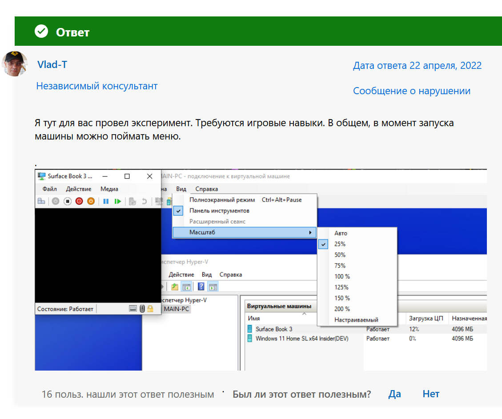Viewport: 502px width, 419px height.
Task: Click the Checkpoint icon in toolbar
Action: (132, 201)
